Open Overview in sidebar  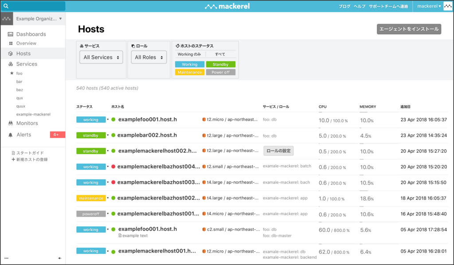coord(26,43)
